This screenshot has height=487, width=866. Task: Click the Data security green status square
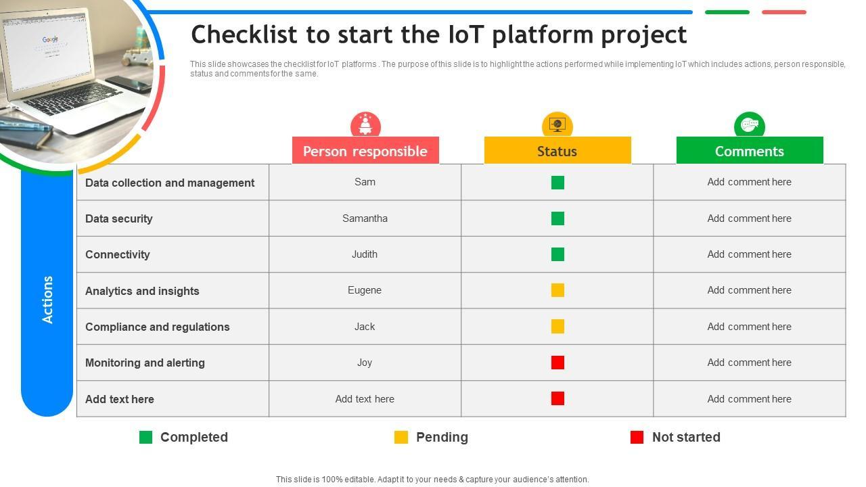557,218
